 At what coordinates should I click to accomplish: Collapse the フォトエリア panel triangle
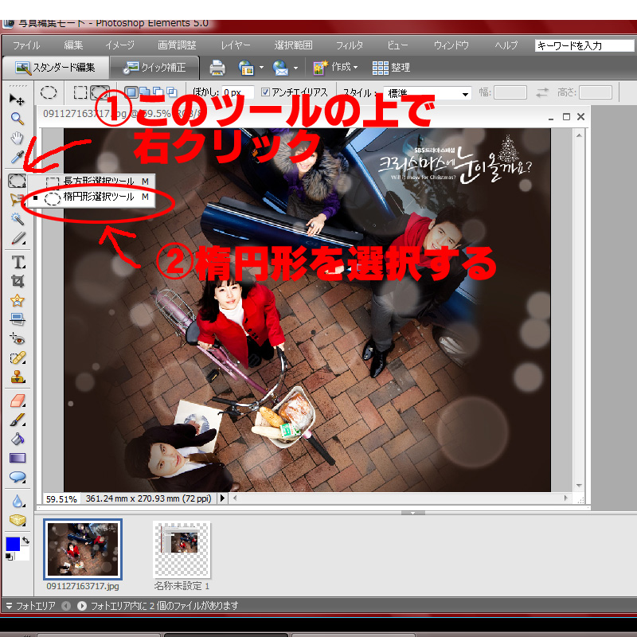[9, 606]
